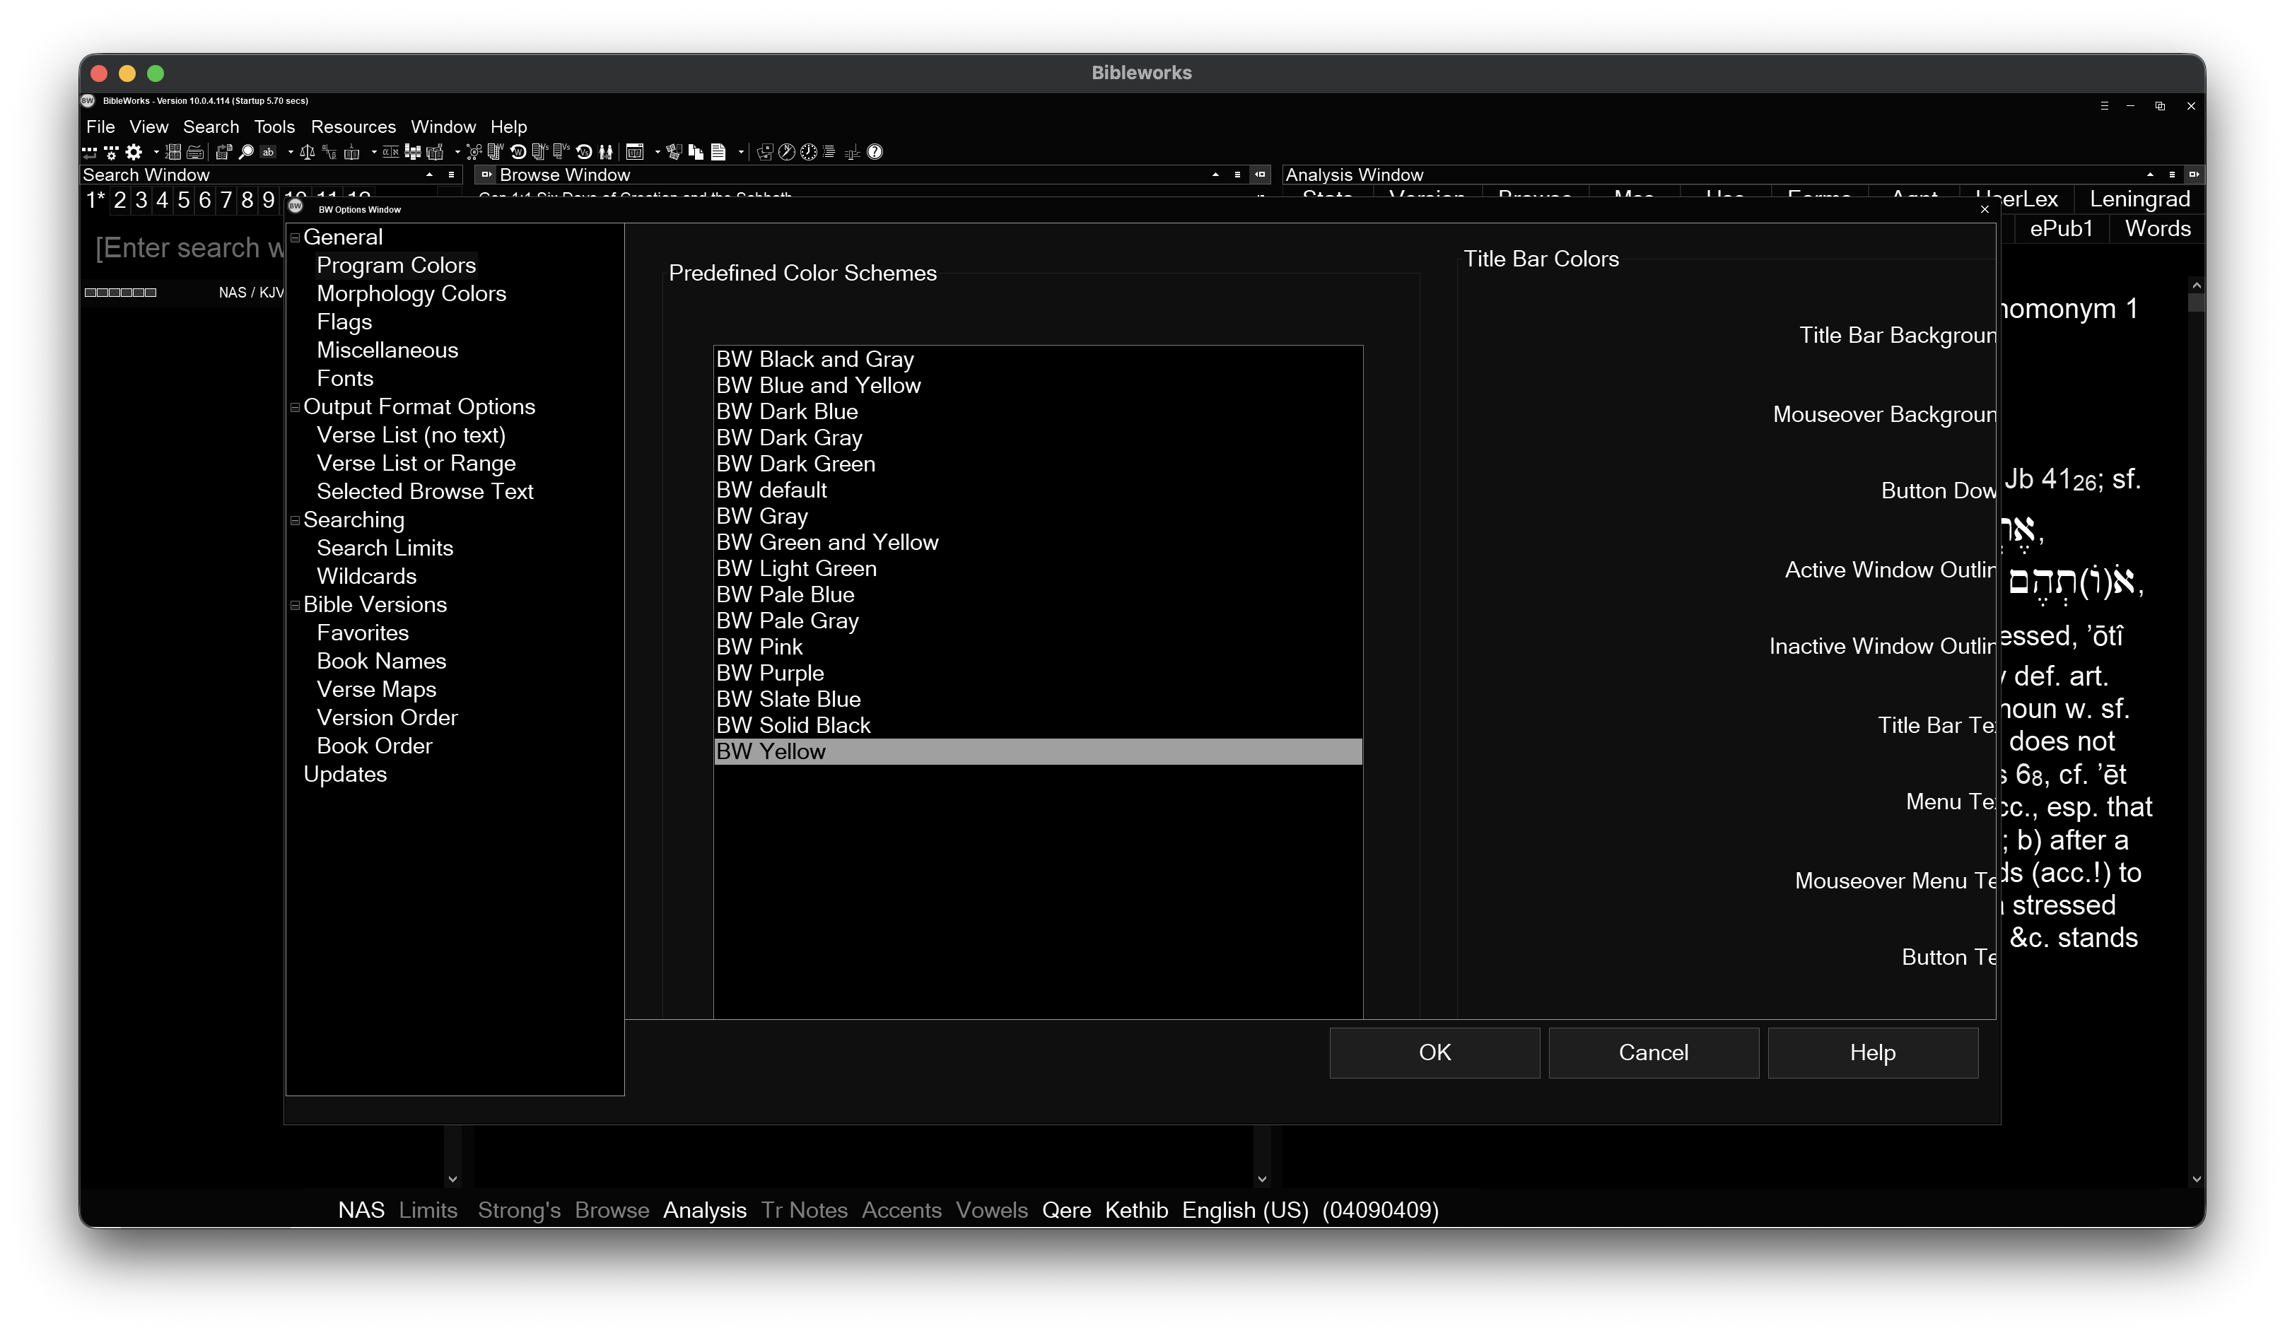
Task: Click the OK button
Action: (1434, 1052)
